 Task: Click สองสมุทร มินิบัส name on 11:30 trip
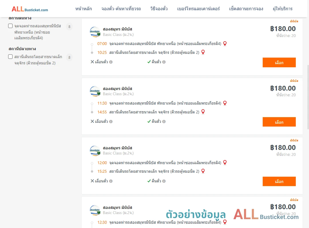coord(118,89)
